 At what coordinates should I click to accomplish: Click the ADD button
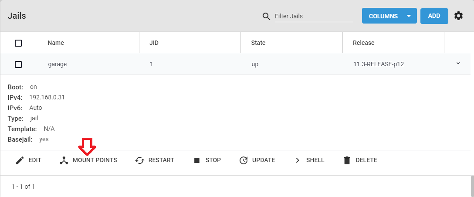coord(434,16)
